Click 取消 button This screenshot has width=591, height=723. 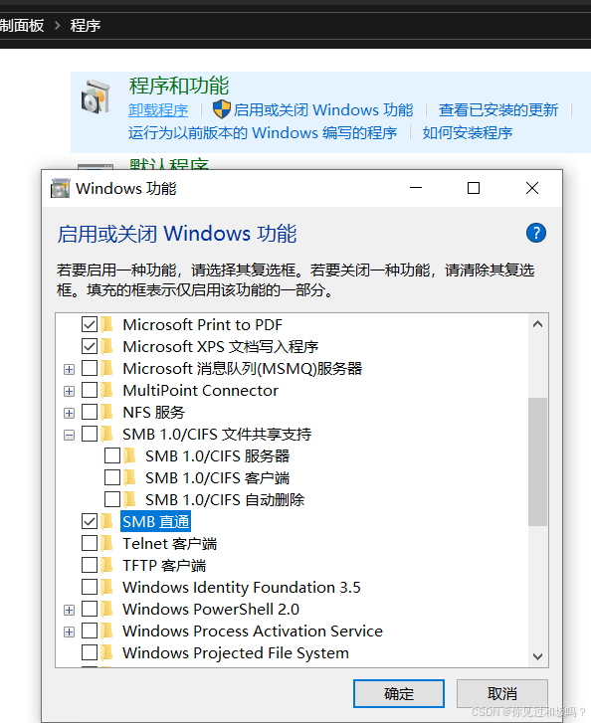(502, 693)
